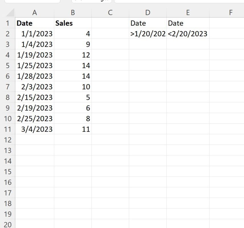Click the sales value 12
The height and width of the screenshot is (228, 244).
click(x=73, y=55)
